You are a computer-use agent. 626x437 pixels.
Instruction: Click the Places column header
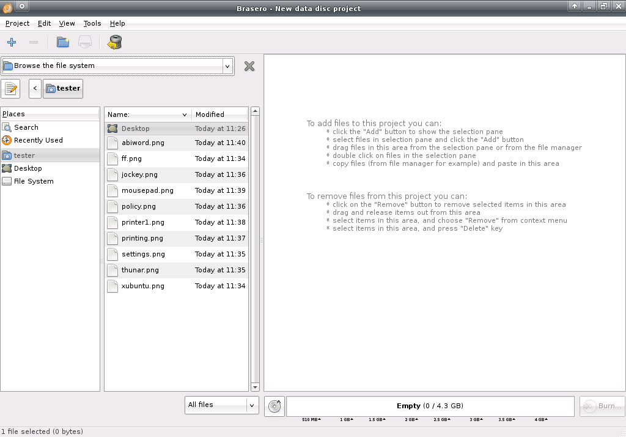pyautogui.click(x=50, y=114)
